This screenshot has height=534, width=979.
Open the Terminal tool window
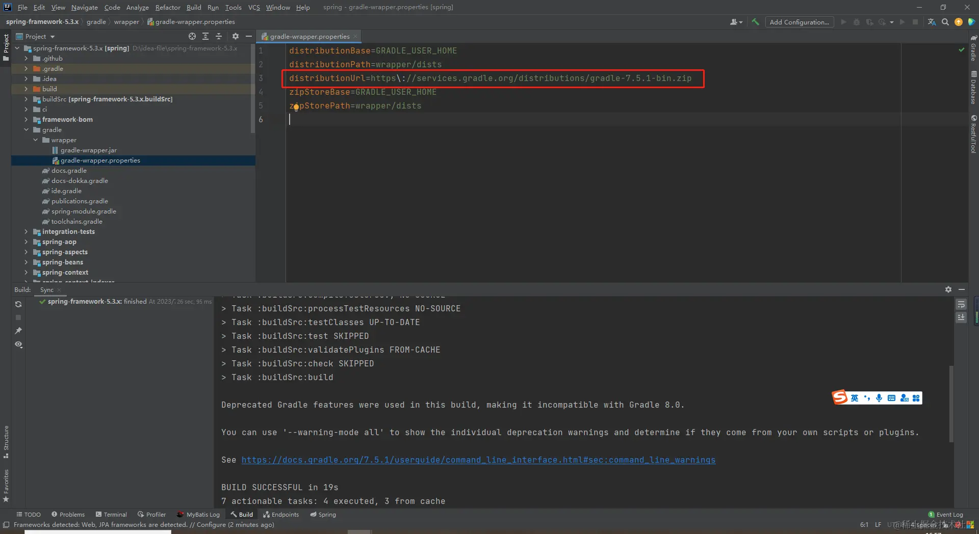[x=111, y=515]
